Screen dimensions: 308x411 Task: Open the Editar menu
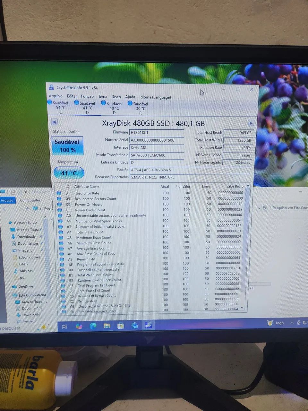(x=72, y=96)
